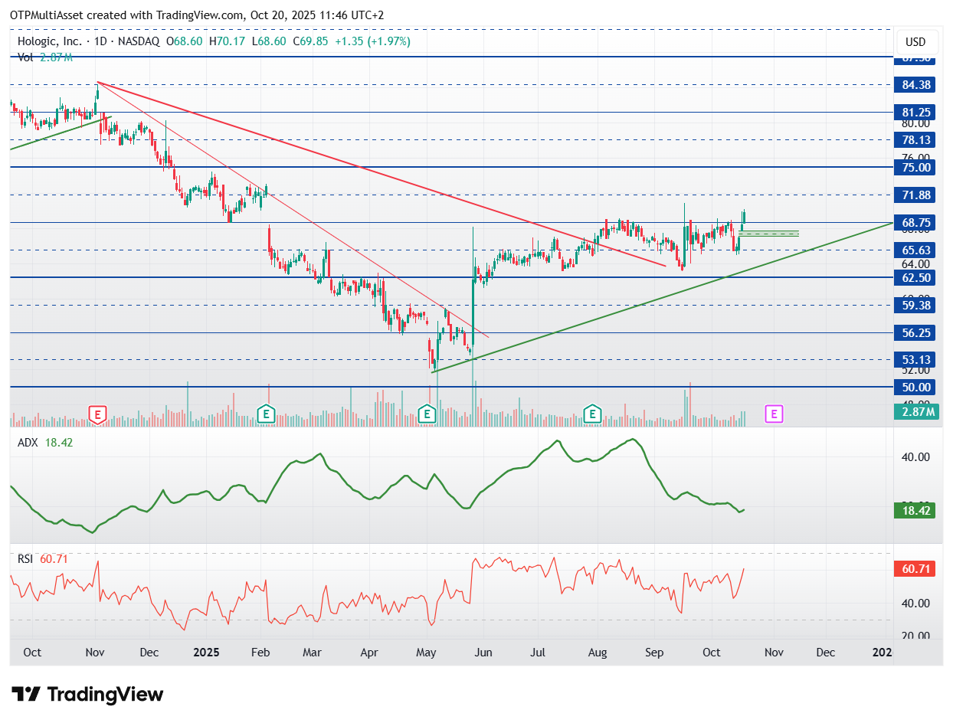Click the Jun label on time axis
This screenshot has height=723, width=953.
[483, 653]
